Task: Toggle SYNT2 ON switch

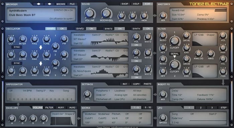Action: click(x=91, y=29)
